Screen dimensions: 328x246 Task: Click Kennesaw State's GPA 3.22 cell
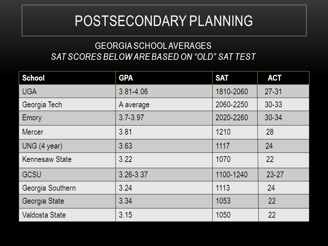(x=164, y=160)
